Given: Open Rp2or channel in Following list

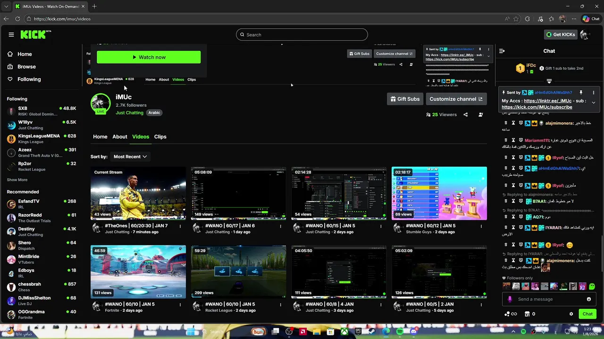Looking at the screenshot, I should coord(42,166).
